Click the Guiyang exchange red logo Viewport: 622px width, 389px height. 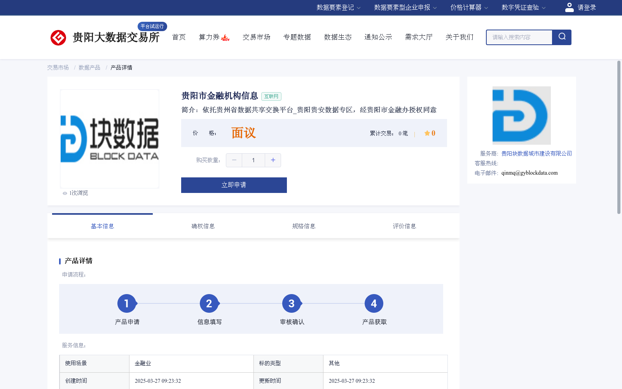pyautogui.click(x=58, y=38)
